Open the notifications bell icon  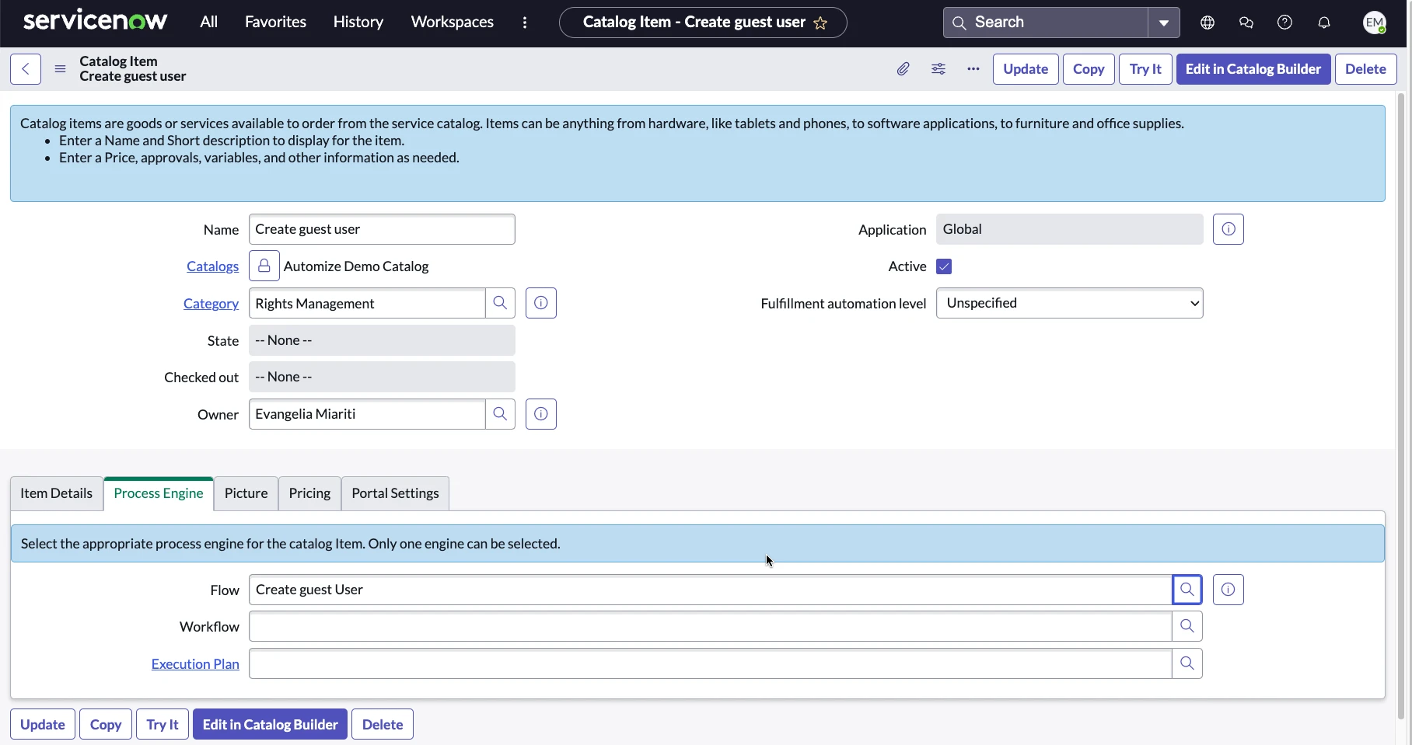pyautogui.click(x=1323, y=22)
